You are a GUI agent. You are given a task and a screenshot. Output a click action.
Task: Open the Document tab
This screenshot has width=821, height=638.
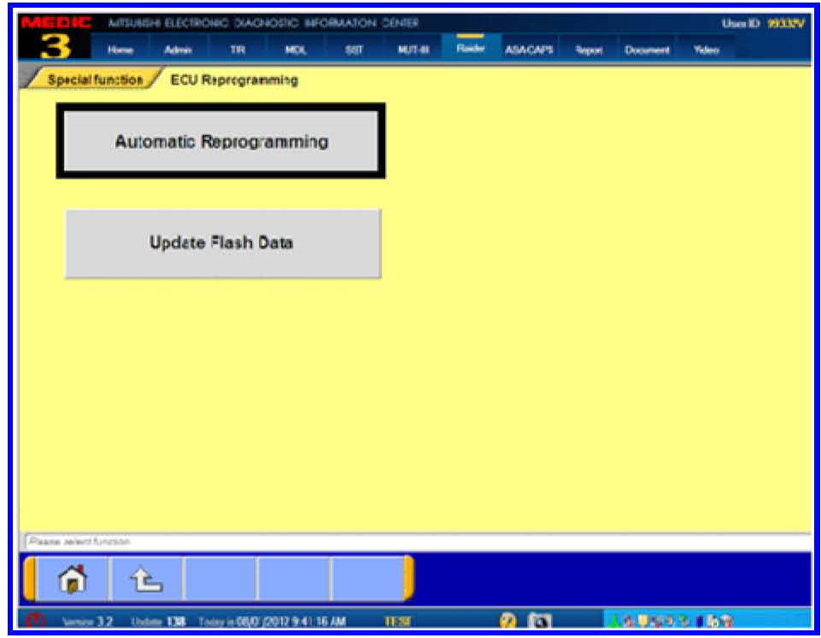pos(646,50)
